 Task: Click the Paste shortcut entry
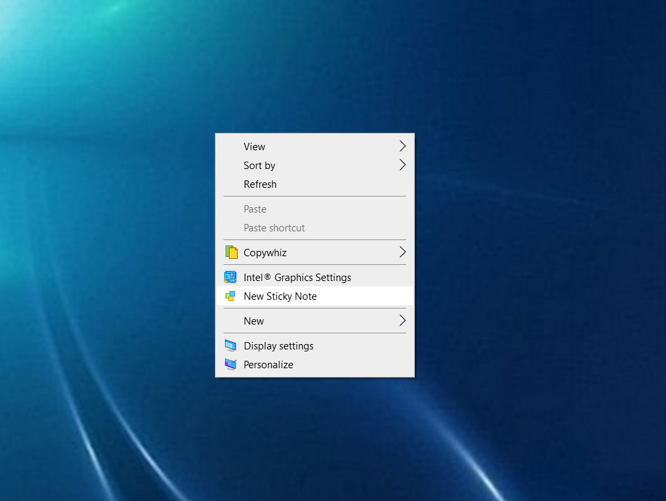click(x=274, y=227)
